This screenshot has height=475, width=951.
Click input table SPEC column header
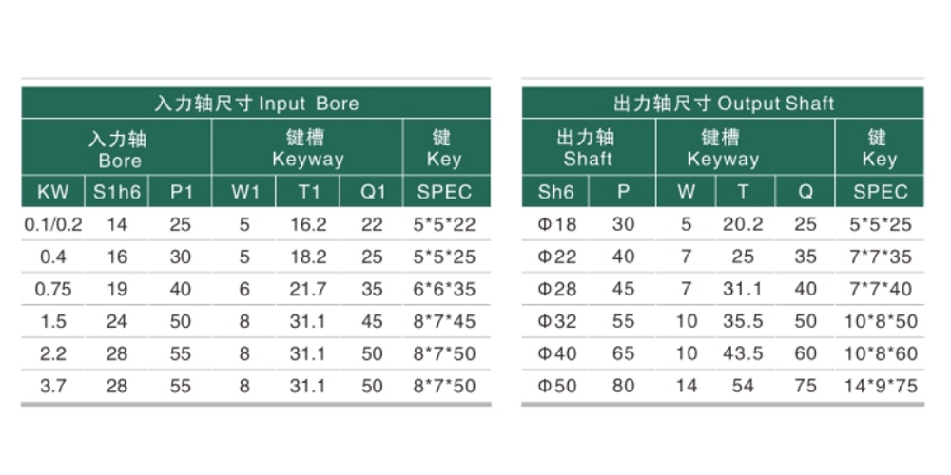(446, 192)
